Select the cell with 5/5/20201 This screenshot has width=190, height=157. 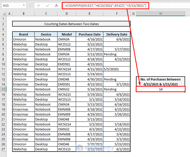pyautogui.click(x=117, y=69)
